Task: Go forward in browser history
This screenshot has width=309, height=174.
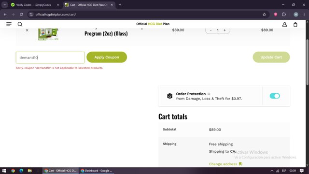Action: [13, 14]
